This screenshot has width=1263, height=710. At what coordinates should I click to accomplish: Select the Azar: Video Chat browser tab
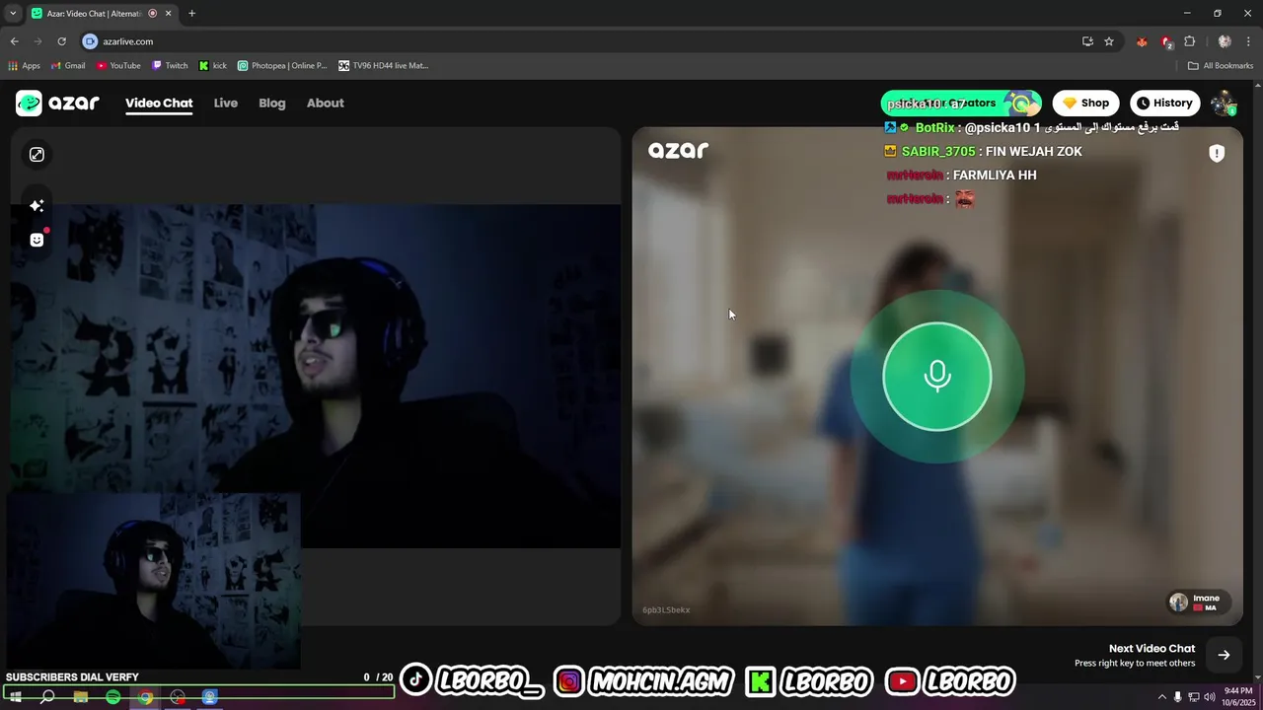pos(102,13)
